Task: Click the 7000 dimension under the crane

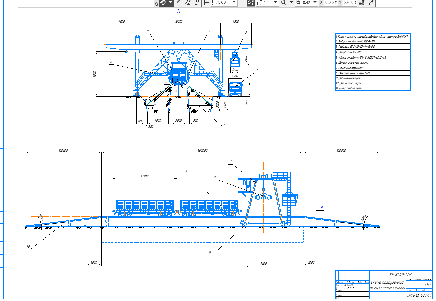Action: point(263,263)
